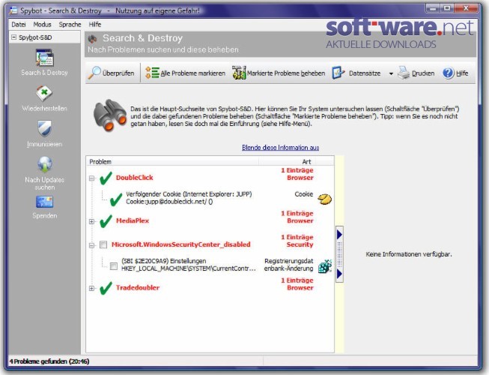Open the Modus menu

[42, 24]
